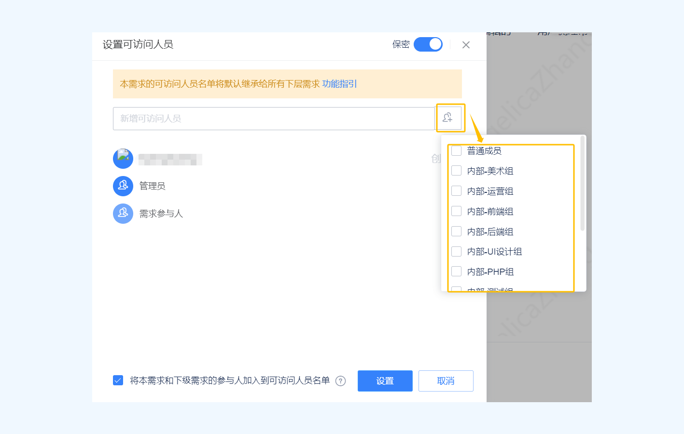
Task: Click the 管理员 avatar icon
Action: pos(123,186)
